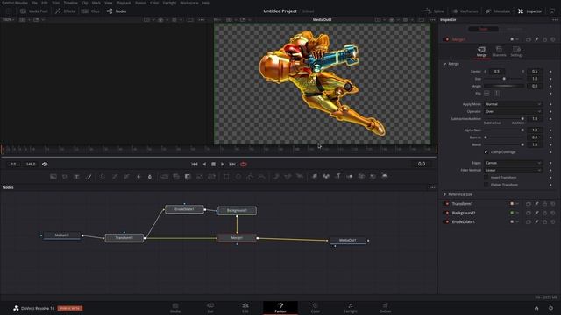Toggle enable dot for Transform1 in Inspector
The width and height of the screenshot is (561, 315).
(x=447, y=204)
